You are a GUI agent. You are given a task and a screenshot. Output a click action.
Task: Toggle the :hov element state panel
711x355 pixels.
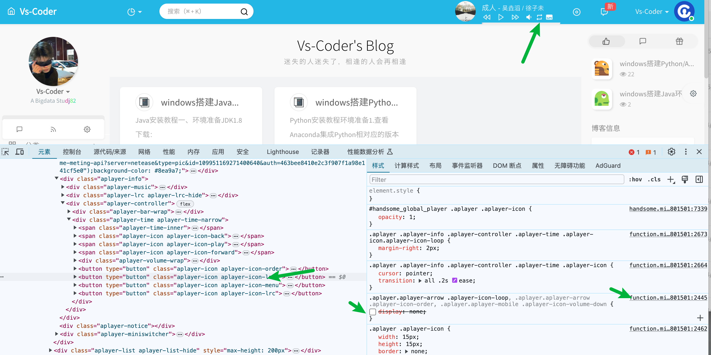[x=635, y=180]
